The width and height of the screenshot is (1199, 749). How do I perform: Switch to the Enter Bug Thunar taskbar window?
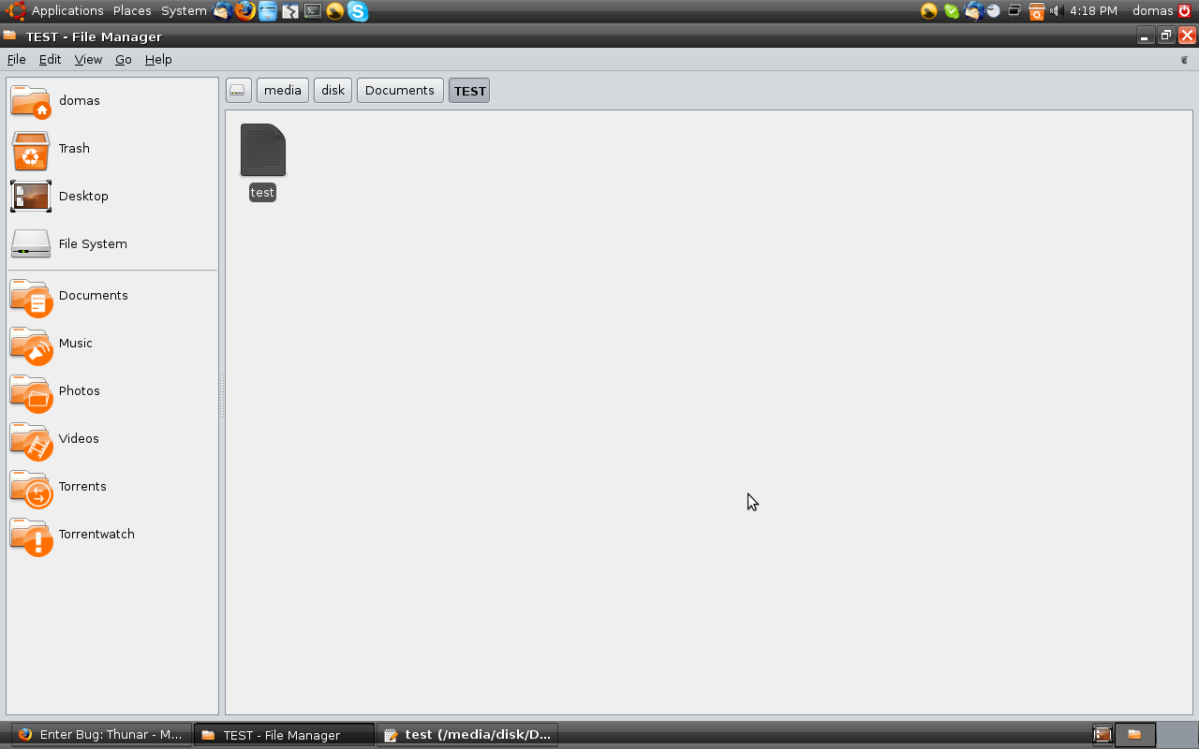pyautogui.click(x=101, y=735)
